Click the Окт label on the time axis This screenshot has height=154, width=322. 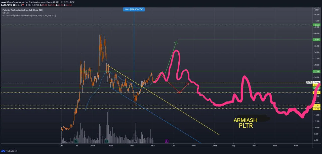61,145
